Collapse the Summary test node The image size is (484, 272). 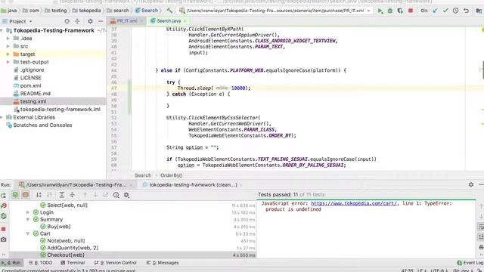click(x=28, y=219)
